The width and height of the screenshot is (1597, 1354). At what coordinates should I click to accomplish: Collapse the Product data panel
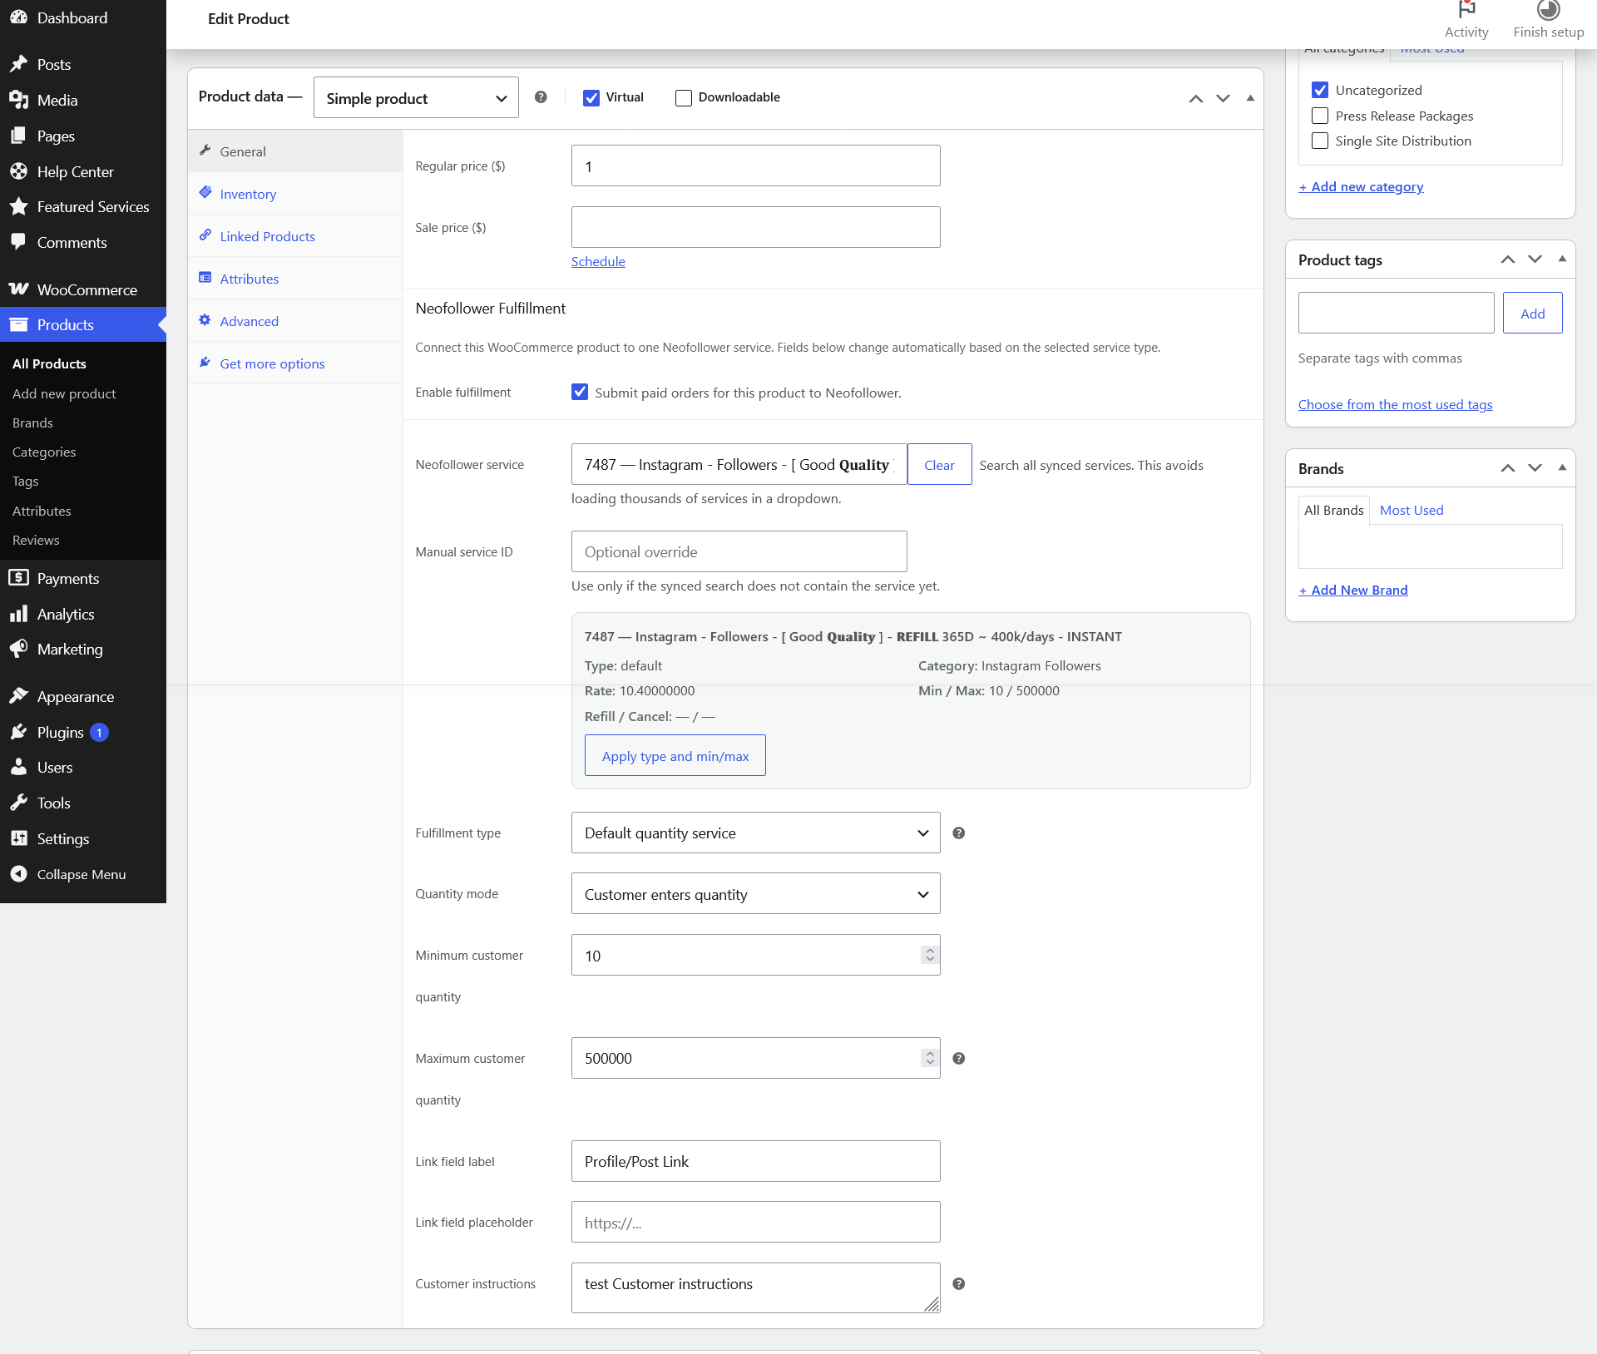pos(1250,98)
